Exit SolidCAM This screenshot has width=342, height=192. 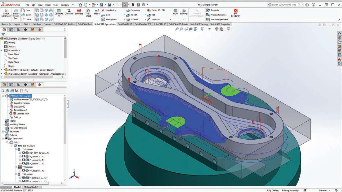[236, 13]
